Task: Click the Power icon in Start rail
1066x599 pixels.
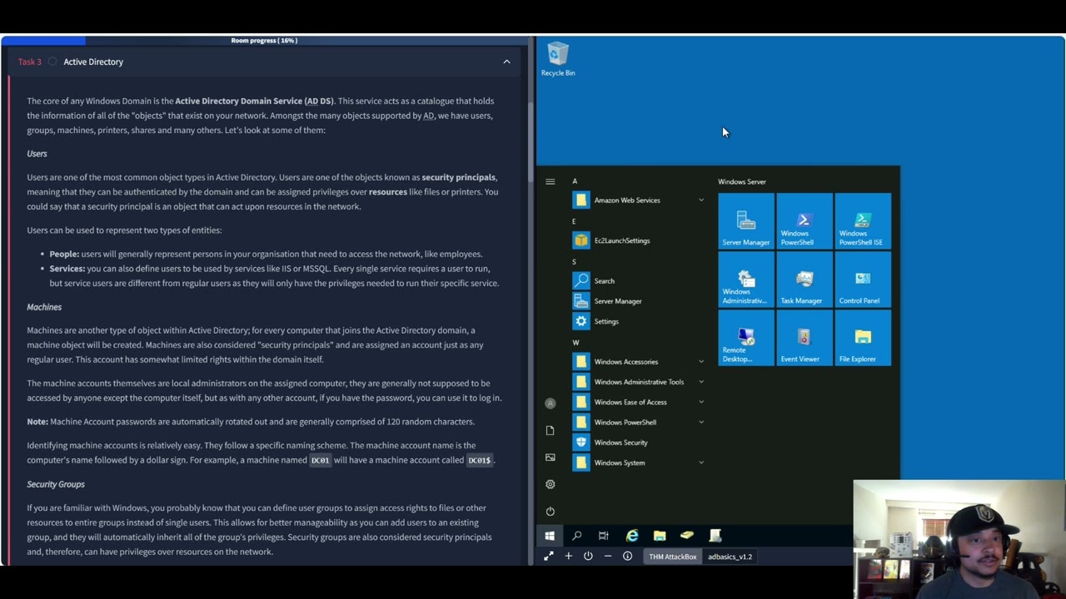Action: point(550,512)
